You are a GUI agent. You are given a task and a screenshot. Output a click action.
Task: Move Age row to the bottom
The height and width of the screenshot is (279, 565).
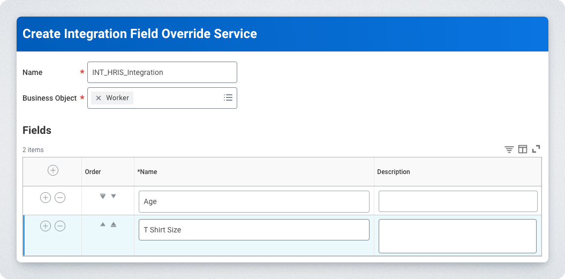pyautogui.click(x=103, y=196)
